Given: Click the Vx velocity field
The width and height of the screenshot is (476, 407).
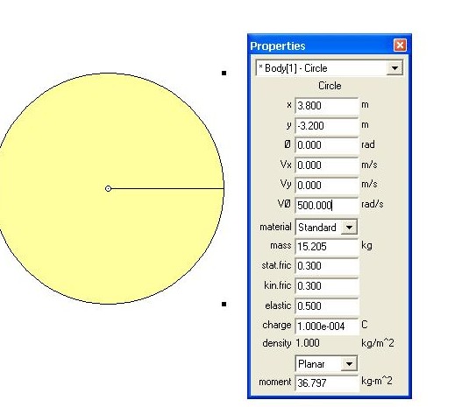Looking at the screenshot, I should (x=327, y=165).
